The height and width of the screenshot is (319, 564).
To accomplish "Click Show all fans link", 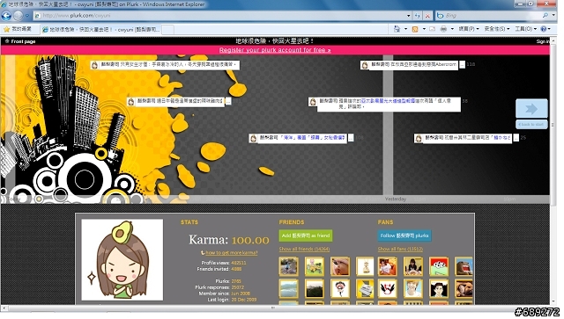I will coord(400,249).
